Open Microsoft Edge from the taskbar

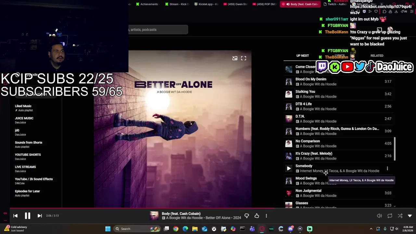click(x=185, y=229)
